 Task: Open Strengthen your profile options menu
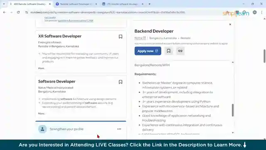119,129
